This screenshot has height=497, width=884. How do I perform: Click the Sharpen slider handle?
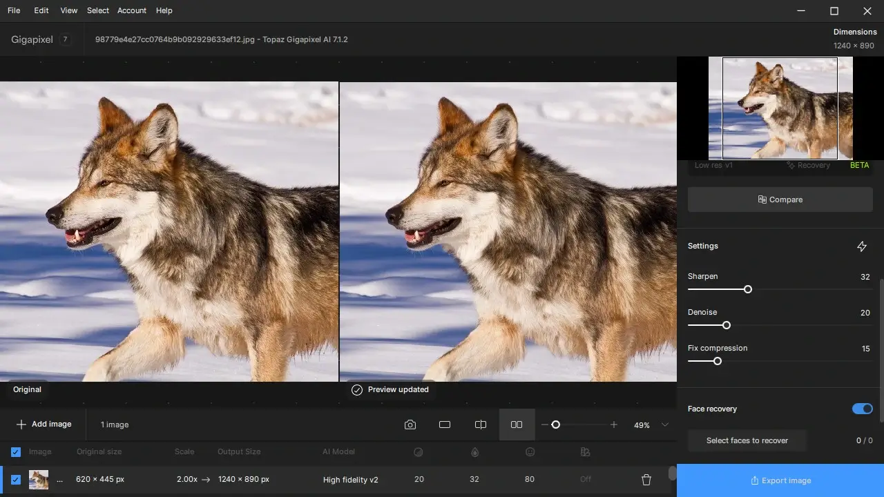(x=747, y=289)
